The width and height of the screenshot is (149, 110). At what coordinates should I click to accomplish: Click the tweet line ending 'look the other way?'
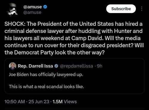tap(55, 52)
